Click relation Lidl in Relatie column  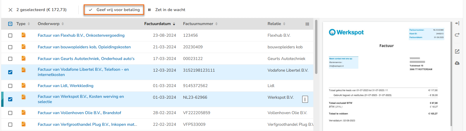click(x=271, y=86)
